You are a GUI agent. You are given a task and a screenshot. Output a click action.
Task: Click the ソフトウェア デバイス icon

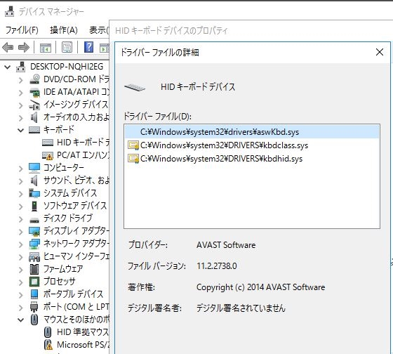coord(34,206)
